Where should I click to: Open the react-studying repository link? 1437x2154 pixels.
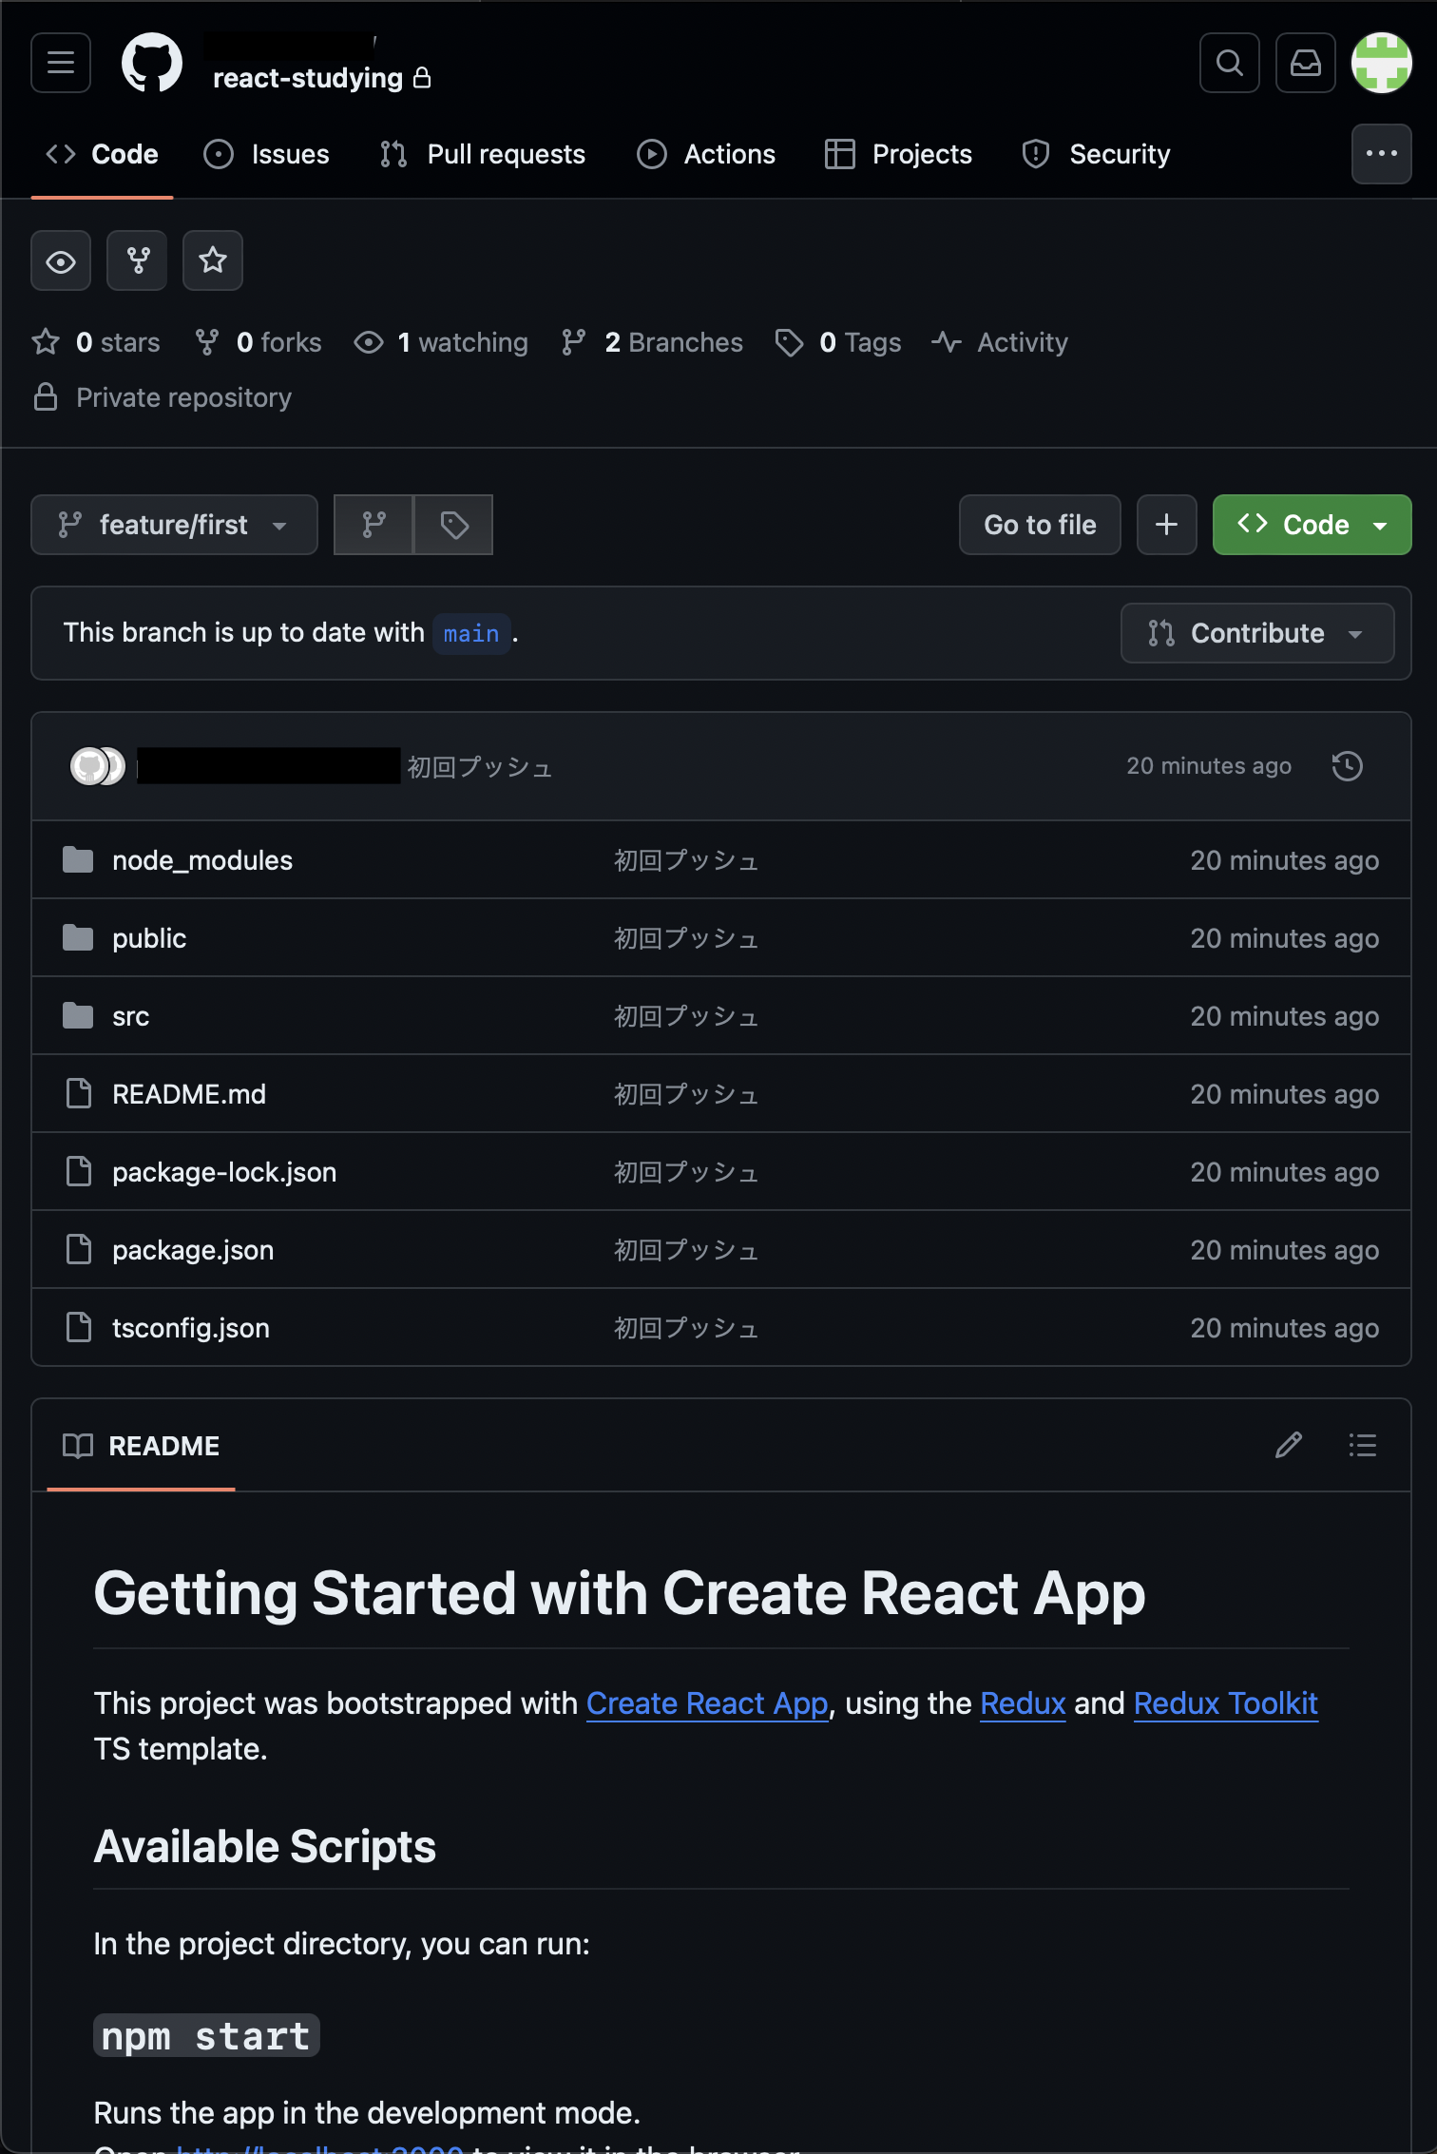pos(308,78)
